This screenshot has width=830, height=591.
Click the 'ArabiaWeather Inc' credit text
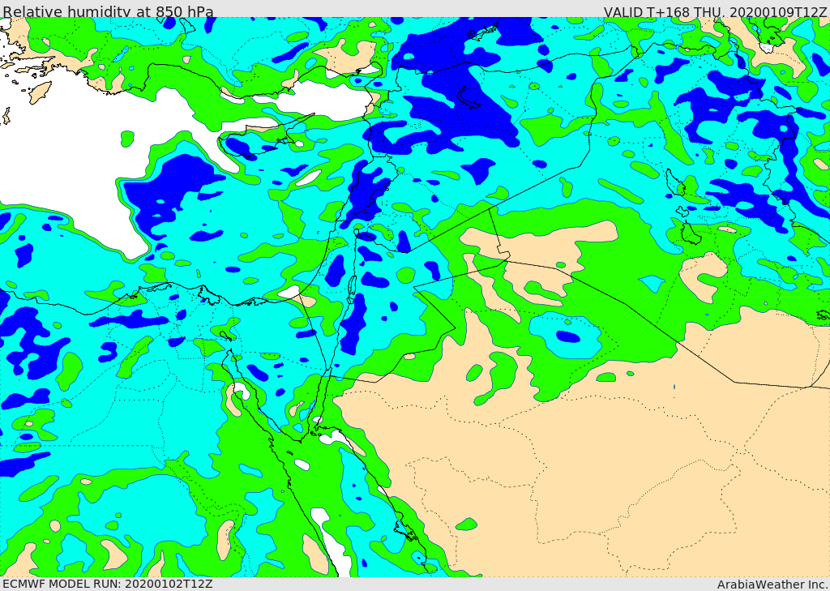tap(772, 585)
